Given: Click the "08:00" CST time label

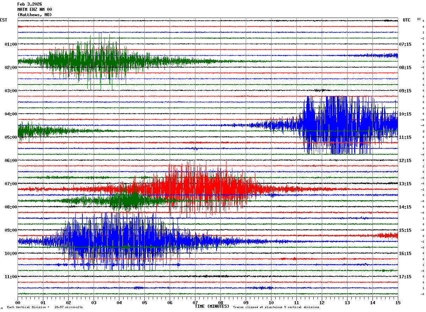Looking at the screenshot, I should click(x=11, y=207).
